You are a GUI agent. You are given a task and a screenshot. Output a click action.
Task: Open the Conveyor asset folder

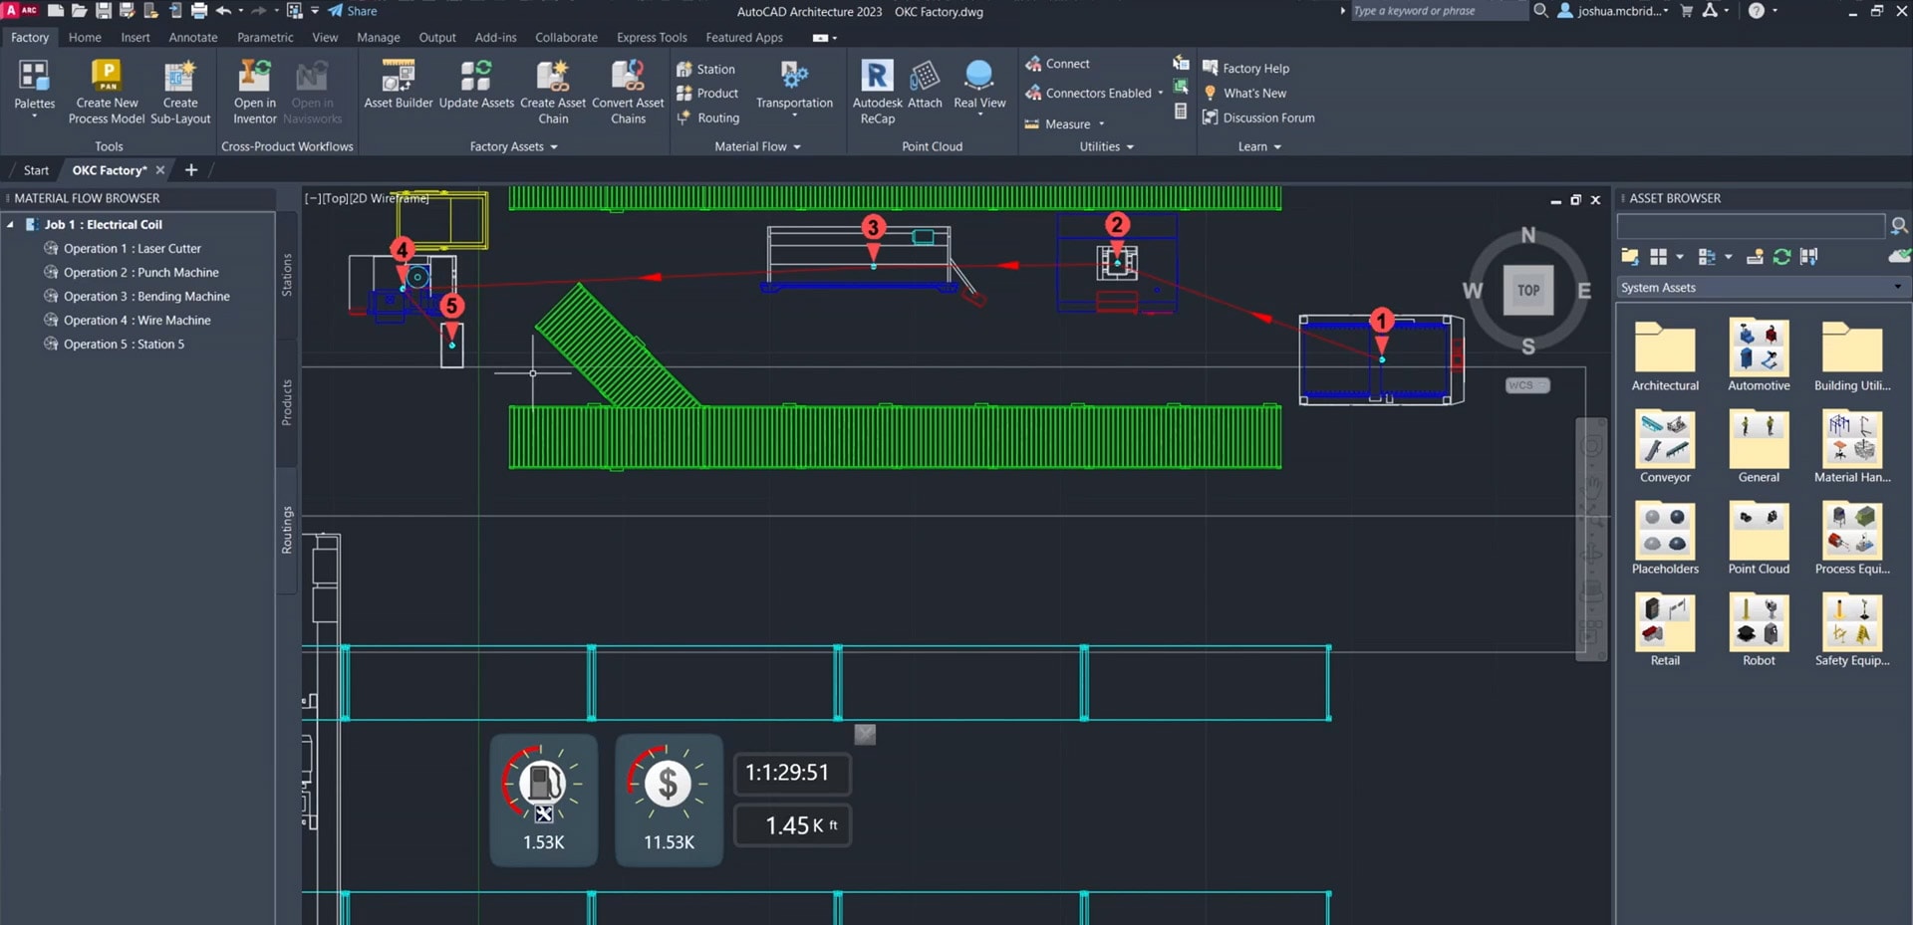[x=1665, y=447]
